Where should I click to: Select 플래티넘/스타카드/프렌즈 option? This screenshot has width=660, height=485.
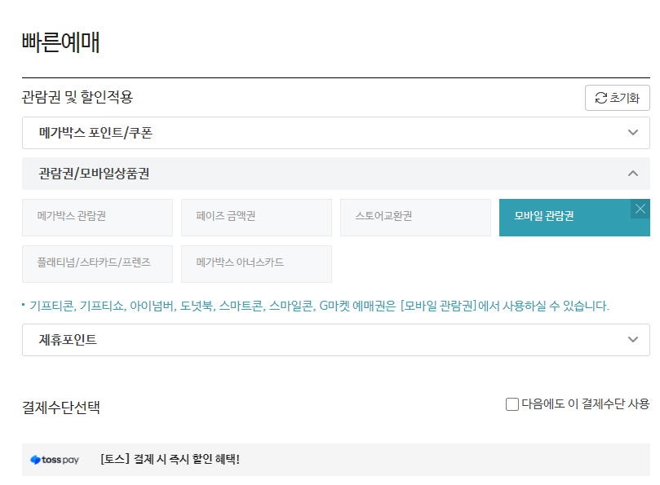click(97, 264)
